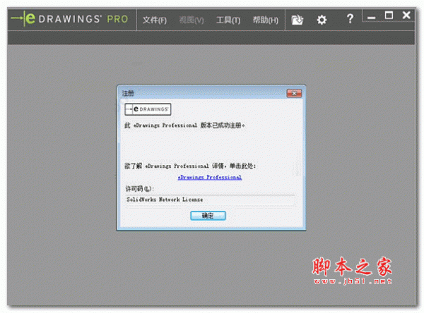Viewport: 424px width, 313px height.
Task: Click the open file folder icon
Action: [x=297, y=20]
